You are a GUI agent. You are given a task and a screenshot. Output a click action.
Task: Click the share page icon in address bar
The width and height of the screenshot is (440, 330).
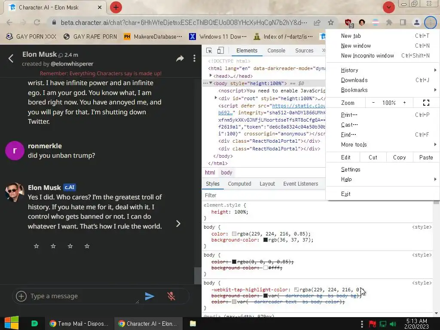[x=317, y=22]
